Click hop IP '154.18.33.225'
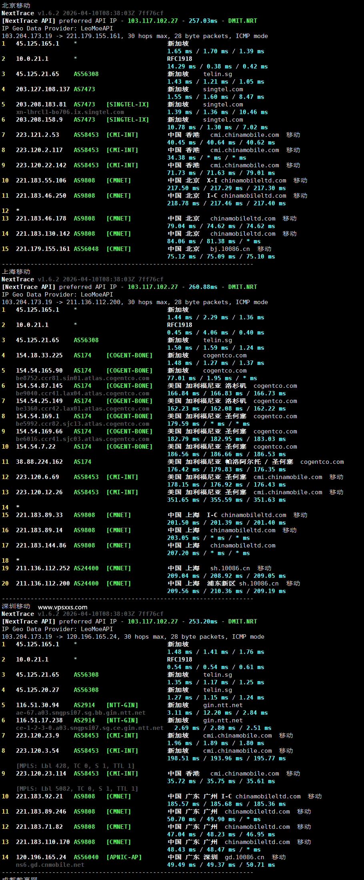Screen dimensions: 364x880 39,355
